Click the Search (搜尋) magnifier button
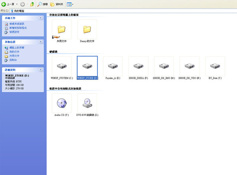237x175 pixels. [x=42, y=4]
